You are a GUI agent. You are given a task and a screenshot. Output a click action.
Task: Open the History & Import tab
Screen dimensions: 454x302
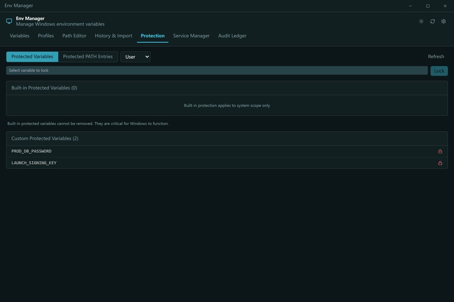(113, 36)
